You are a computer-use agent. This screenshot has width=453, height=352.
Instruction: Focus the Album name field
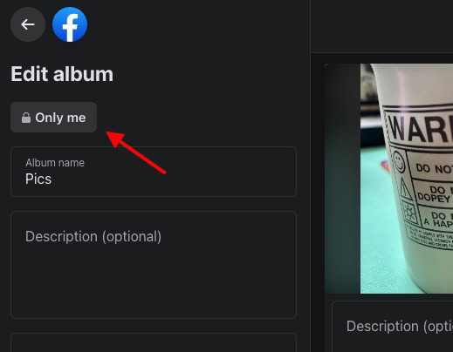(x=154, y=172)
